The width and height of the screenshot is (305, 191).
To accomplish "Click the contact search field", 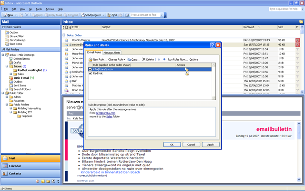I will pos(145,15).
